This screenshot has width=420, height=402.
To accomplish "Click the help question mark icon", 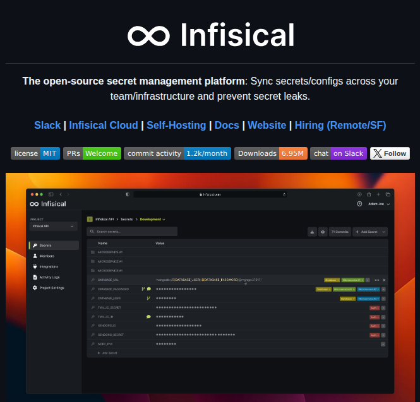I will click(x=359, y=204).
